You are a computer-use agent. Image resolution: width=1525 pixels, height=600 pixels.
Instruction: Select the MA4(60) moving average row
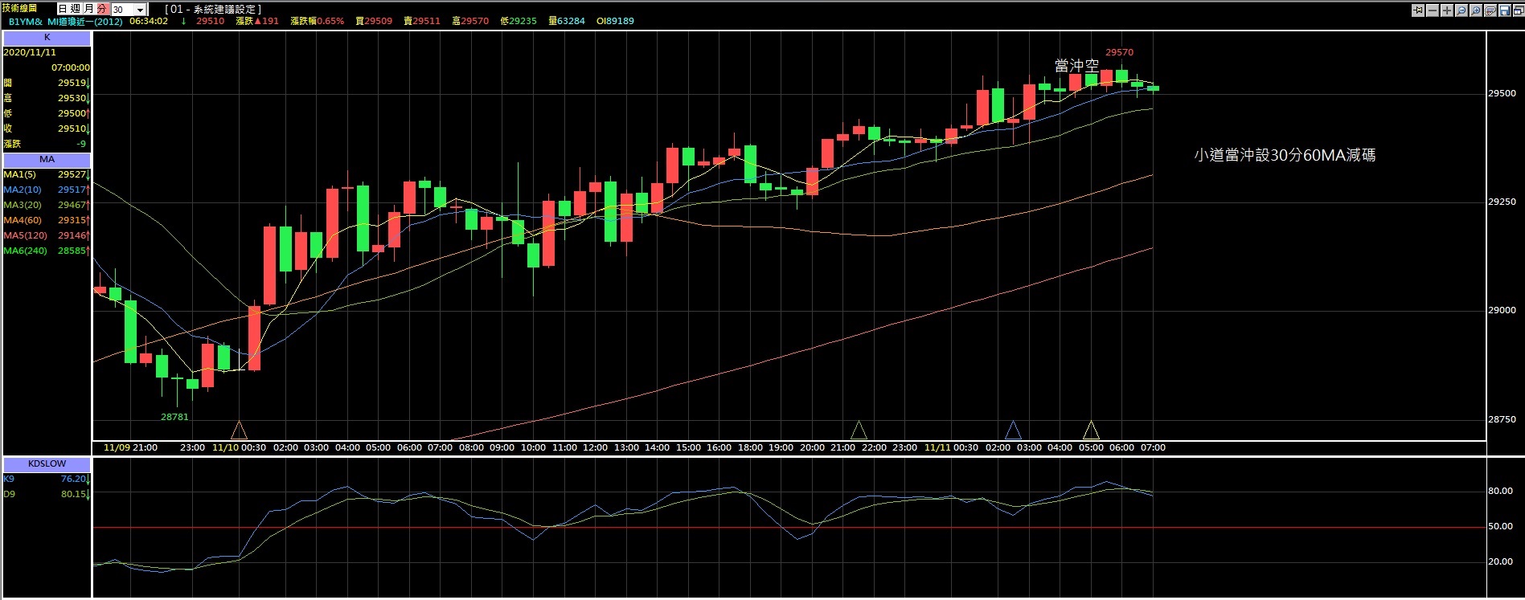[47, 220]
